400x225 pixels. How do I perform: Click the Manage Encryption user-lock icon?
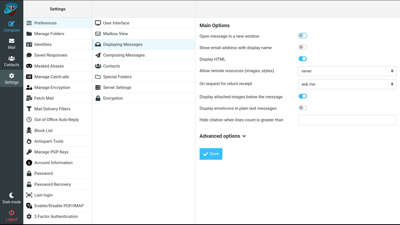pyautogui.click(x=29, y=88)
